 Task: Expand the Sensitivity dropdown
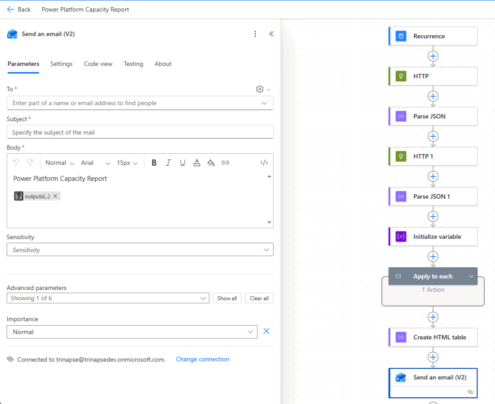point(266,250)
